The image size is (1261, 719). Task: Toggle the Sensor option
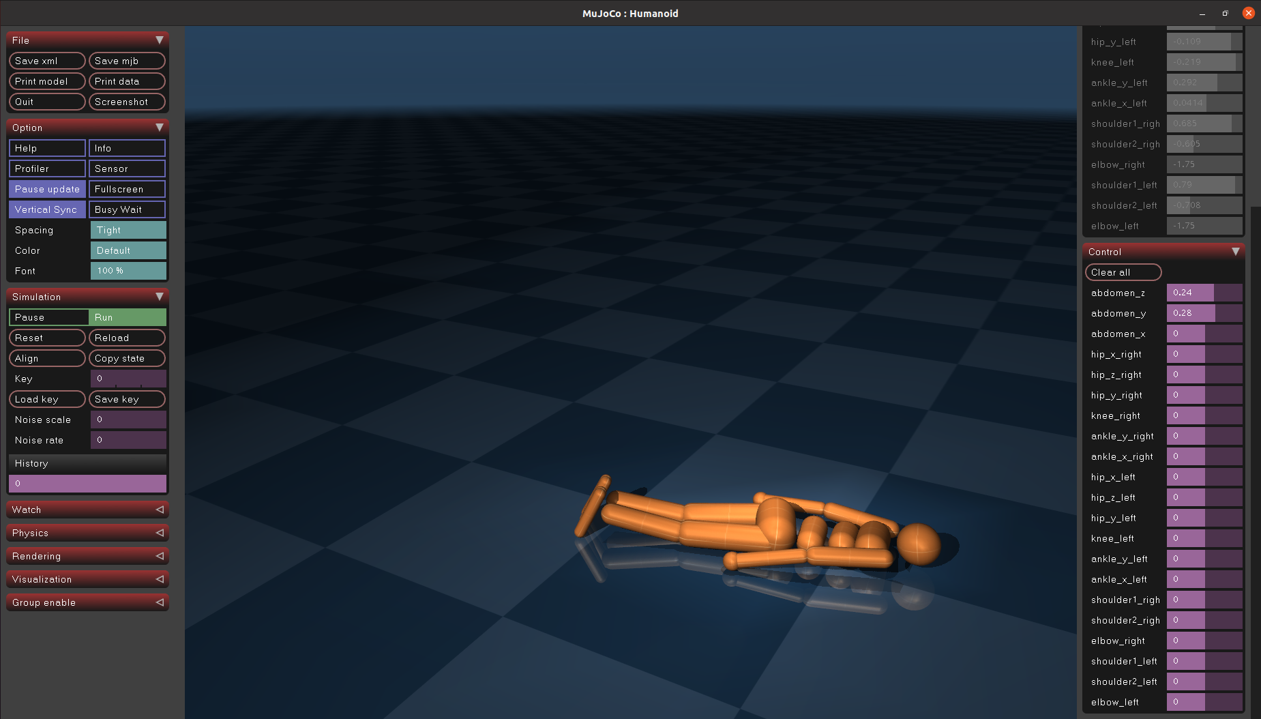pos(128,168)
